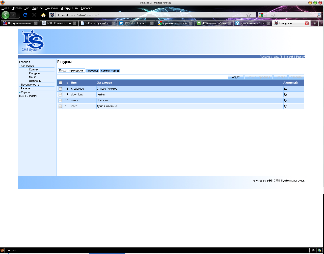
Task: Click inside the address bar input field
Action: click(x=126, y=15)
